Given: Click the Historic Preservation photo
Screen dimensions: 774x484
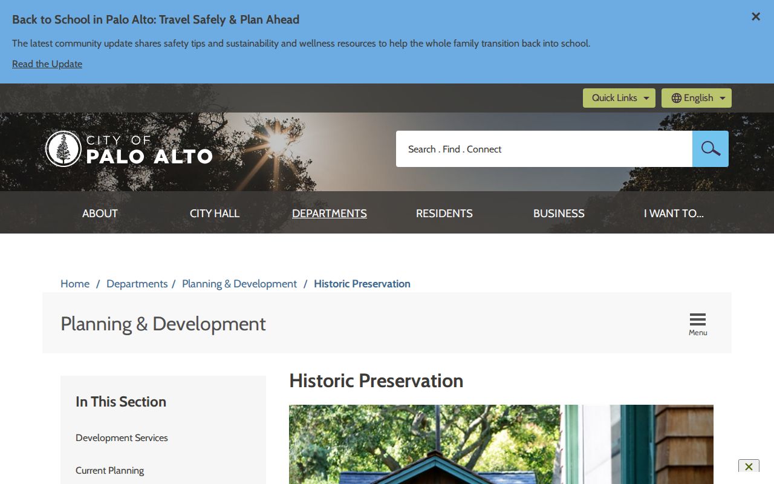Looking at the screenshot, I should pos(501,444).
